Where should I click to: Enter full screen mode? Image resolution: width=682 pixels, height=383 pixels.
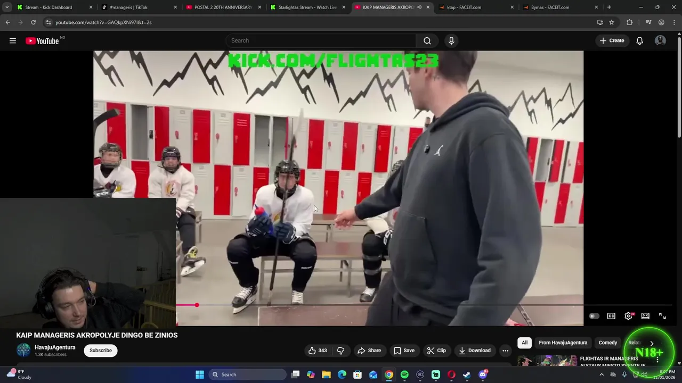coord(662,316)
